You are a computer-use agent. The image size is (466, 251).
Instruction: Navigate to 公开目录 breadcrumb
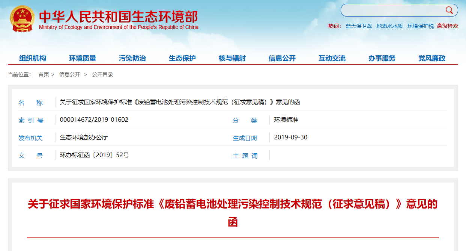click(102, 74)
